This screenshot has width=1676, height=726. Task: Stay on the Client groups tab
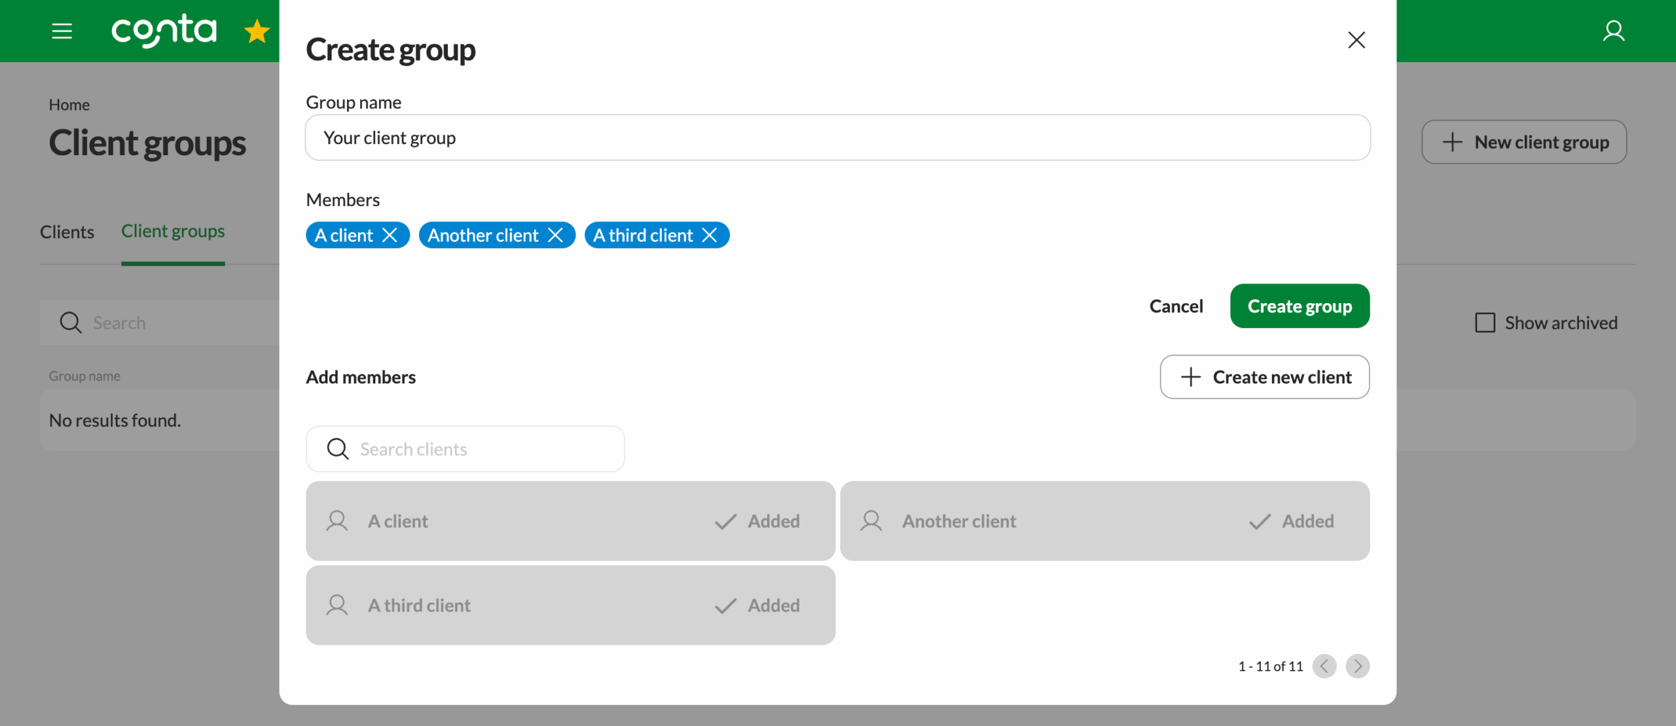coord(172,230)
